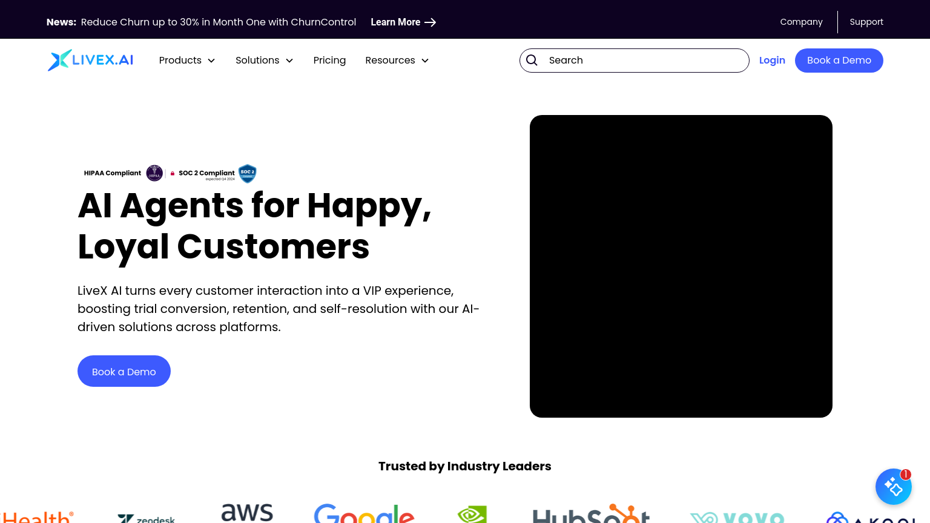930x523 pixels.
Task: Expand the Products dropdown
Action: 187,61
